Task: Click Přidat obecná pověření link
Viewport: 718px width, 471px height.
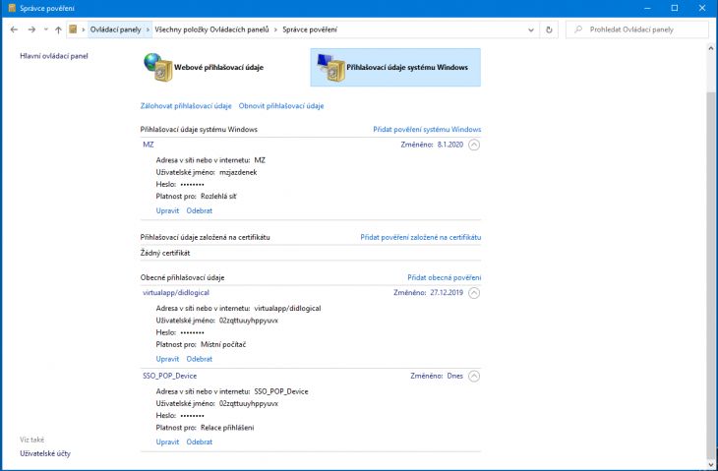Action: coord(445,277)
